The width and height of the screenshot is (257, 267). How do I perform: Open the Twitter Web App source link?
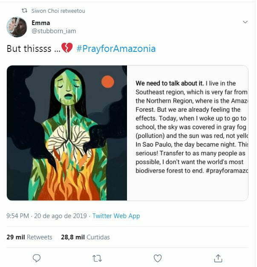point(116,216)
